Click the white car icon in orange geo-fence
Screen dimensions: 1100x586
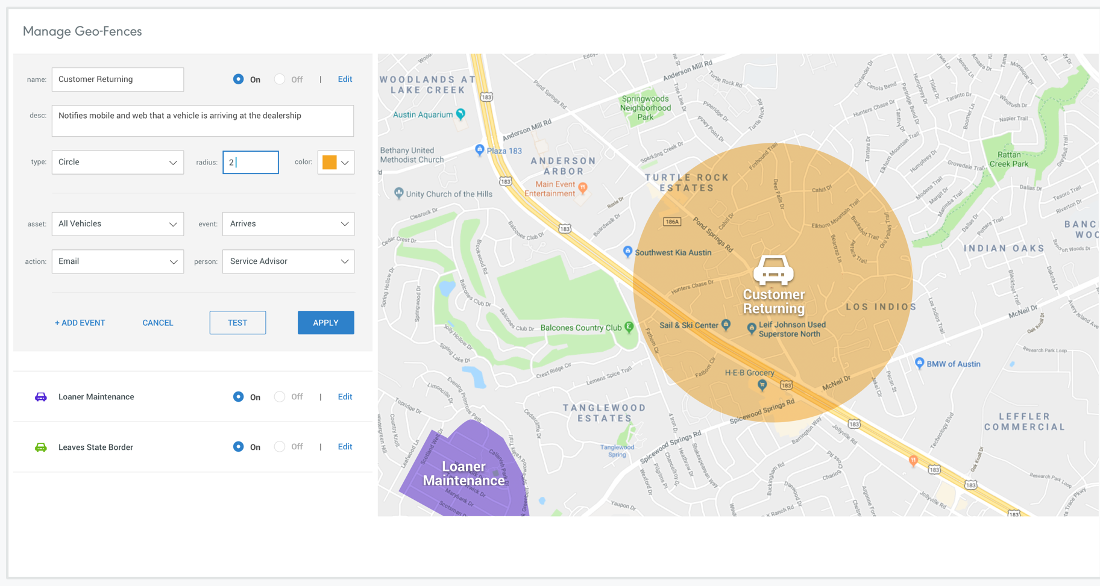(773, 270)
